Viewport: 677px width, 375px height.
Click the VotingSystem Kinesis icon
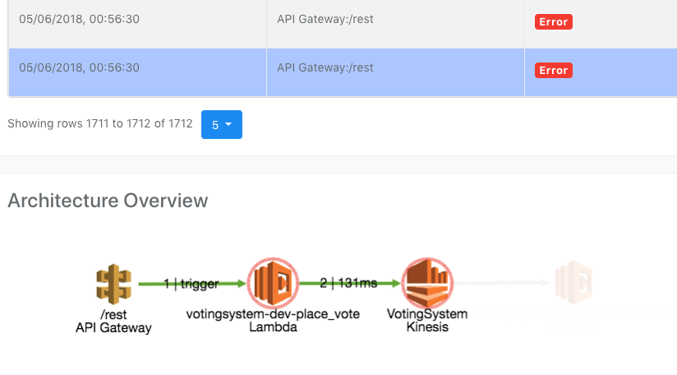pos(427,284)
